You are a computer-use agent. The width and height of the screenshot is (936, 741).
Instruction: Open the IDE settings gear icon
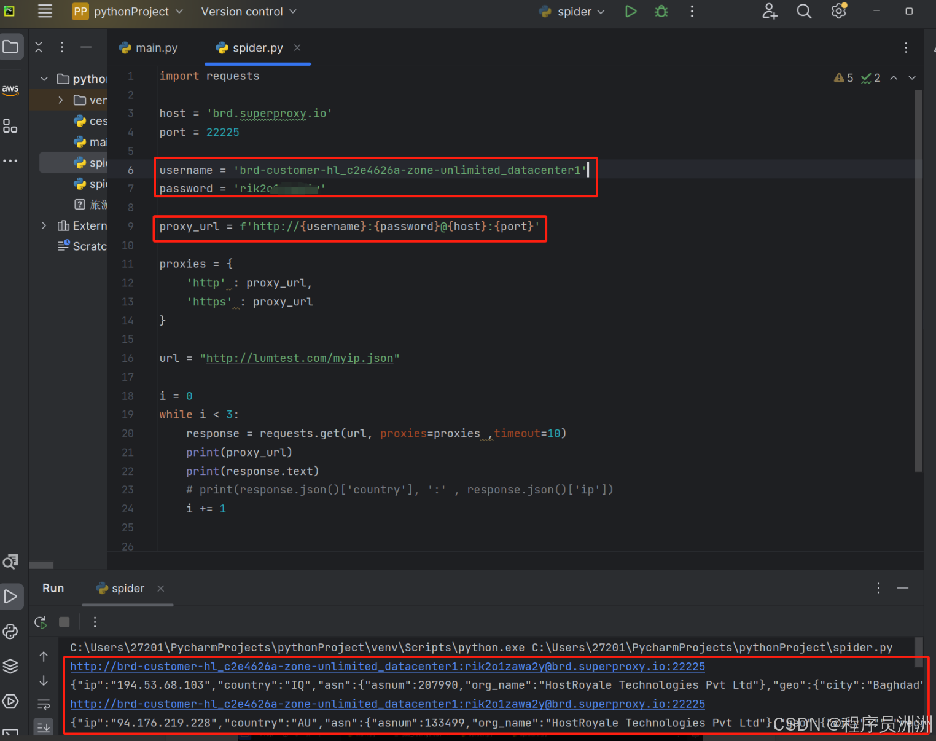pos(838,11)
